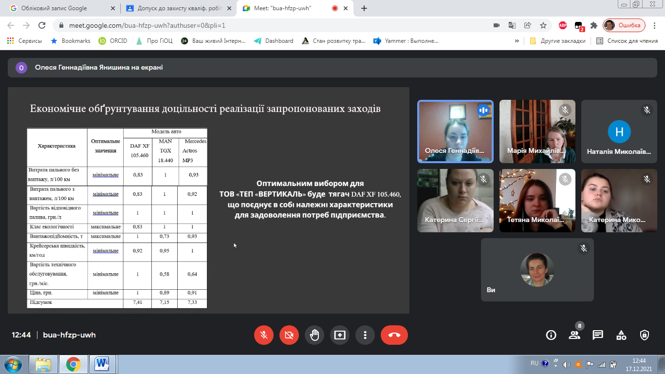This screenshot has width=665, height=374.
Task: Bookmark this page with star icon
Action: point(543,25)
